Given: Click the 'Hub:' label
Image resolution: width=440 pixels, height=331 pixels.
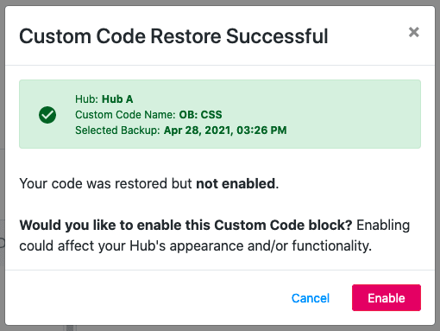Looking at the screenshot, I should pos(86,99).
